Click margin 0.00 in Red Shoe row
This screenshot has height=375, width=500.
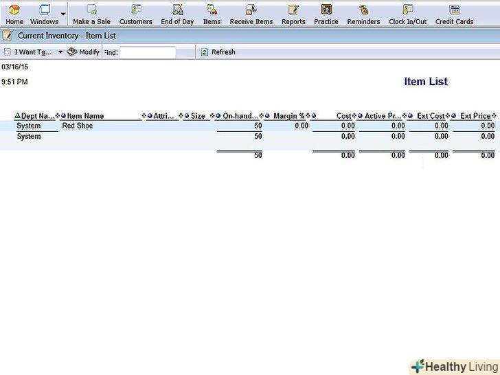click(302, 126)
